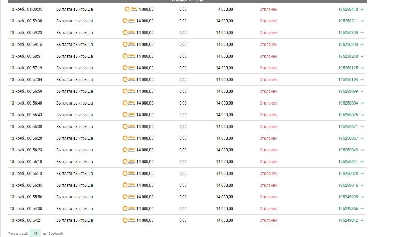Screen dimensions: 396x237
Task: Open dropdown arrow beside ID 195250125
Action: (x=362, y=68)
